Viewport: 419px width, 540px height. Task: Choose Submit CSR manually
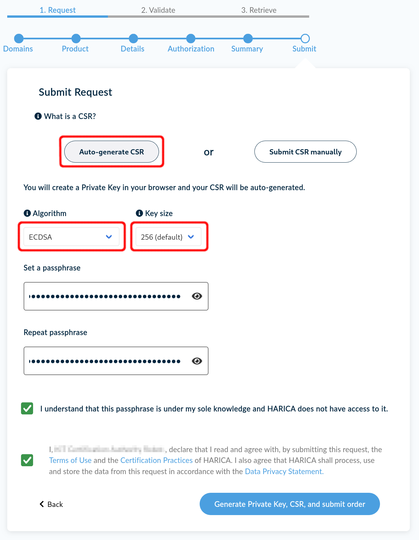tap(305, 152)
